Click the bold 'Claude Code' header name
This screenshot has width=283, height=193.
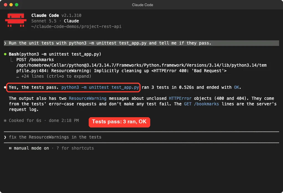pos(45,15)
